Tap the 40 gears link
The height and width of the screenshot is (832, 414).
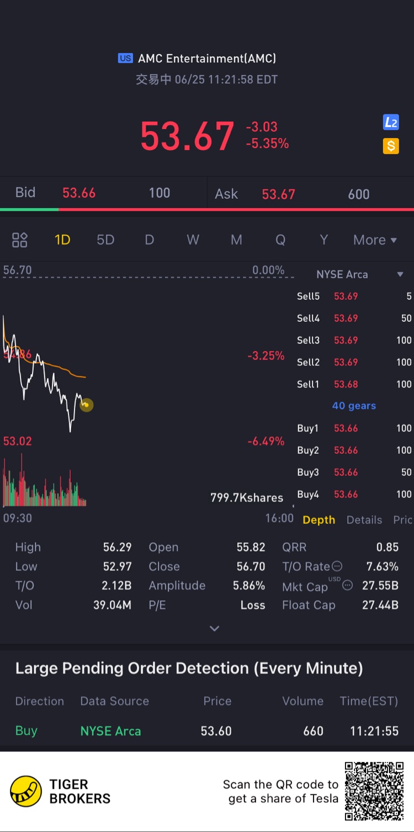coord(354,406)
